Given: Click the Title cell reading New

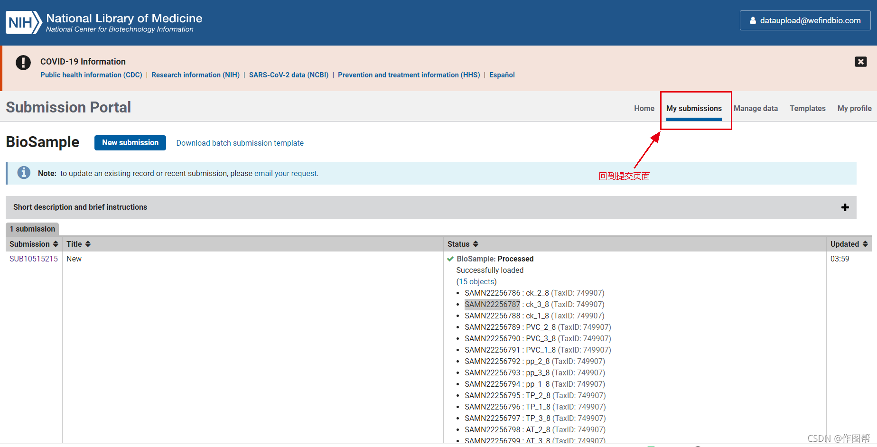Looking at the screenshot, I should (74, 259).
